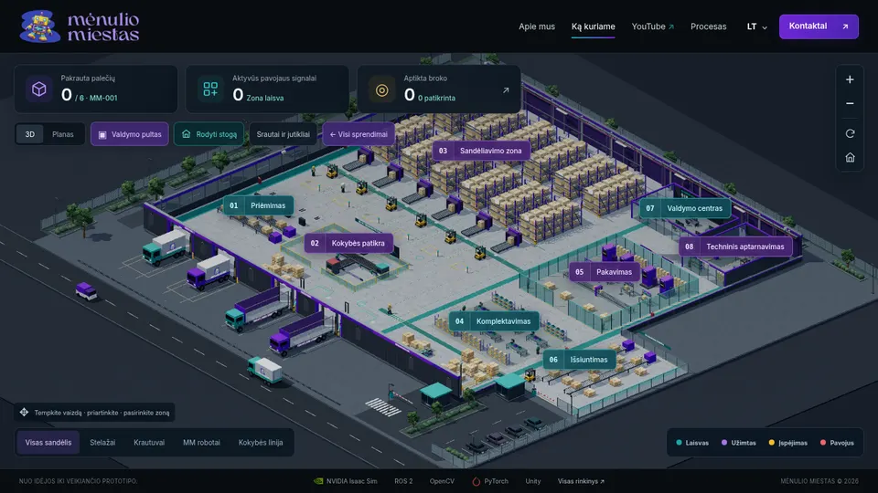Select zone 06 Išsiuntimas label

[579, 360]
